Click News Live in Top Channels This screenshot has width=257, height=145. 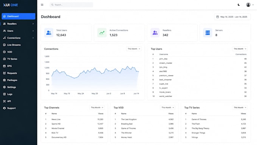pyautogui.click(x=56, y=119)
